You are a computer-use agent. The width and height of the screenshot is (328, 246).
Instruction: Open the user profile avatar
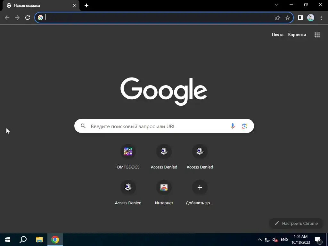click(311, 18)
